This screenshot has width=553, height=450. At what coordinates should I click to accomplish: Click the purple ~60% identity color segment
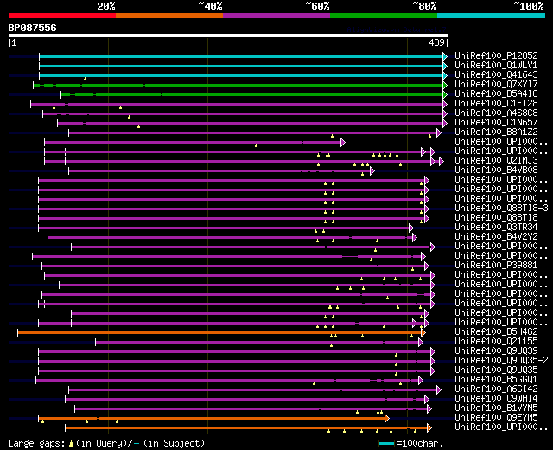(276, 16)
